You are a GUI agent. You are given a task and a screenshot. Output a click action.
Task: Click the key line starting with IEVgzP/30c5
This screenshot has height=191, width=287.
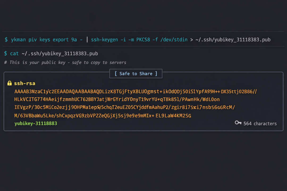click(125, 107)
